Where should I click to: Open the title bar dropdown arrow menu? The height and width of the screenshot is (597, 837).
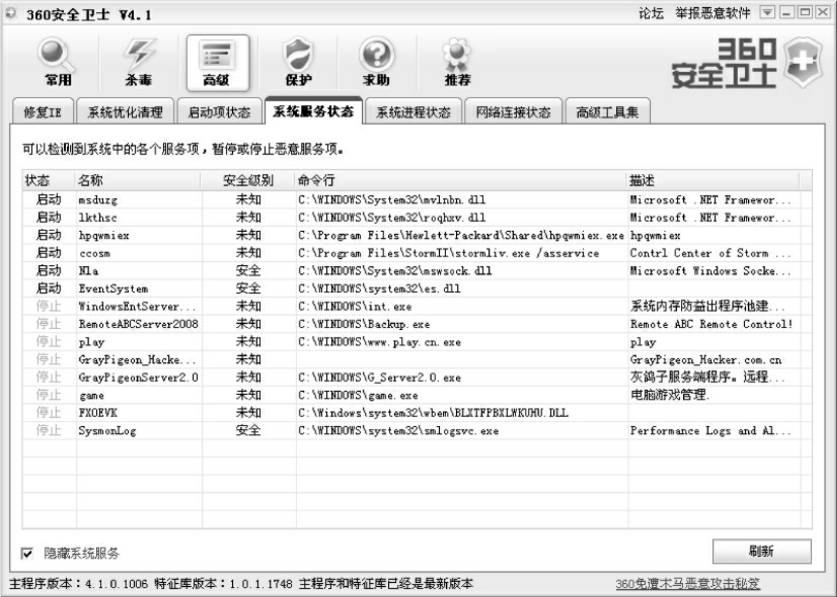point(767,12)
